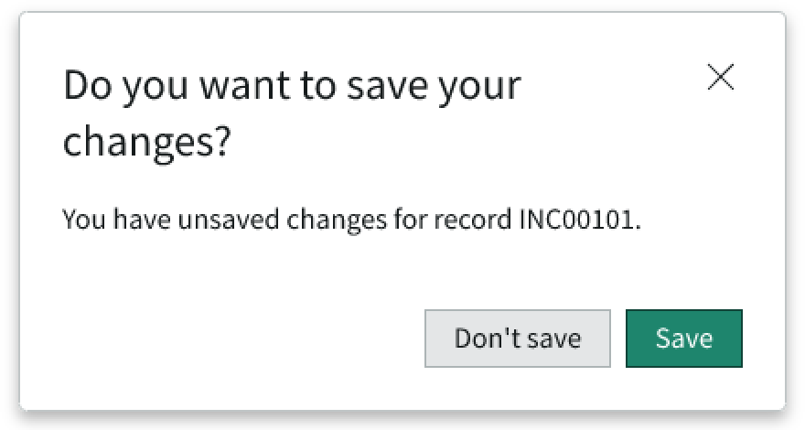Screen dimensions: 805x430
Task: Close the save changes dialog with X
Action: [721, 79]
